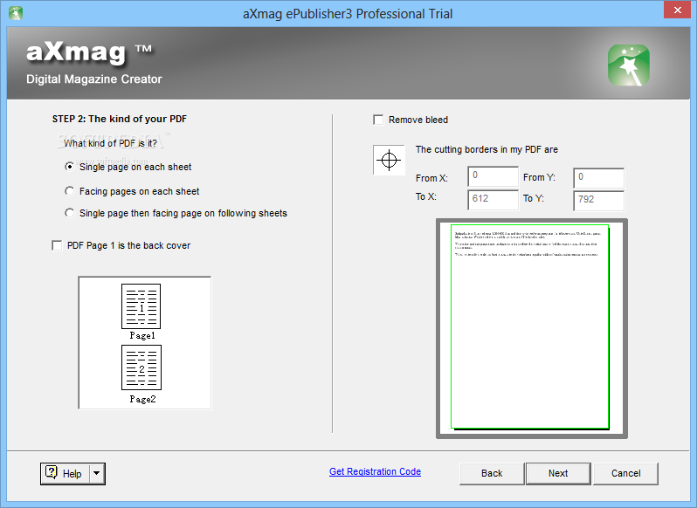Click the From X input field
Viewport: 697px width, 508px height.
493,176
